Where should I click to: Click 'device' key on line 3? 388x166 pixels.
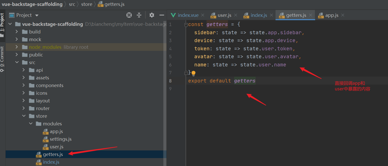[x=203, y=41]
